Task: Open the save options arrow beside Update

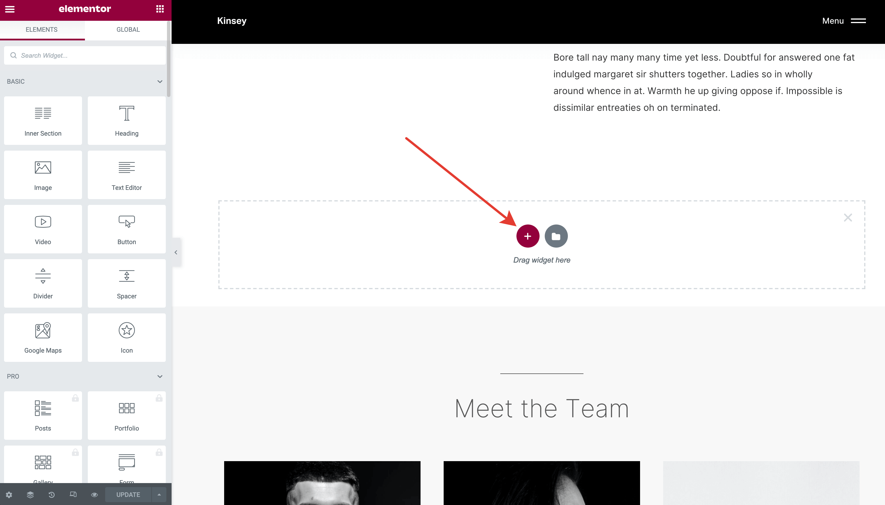Action: click(x=159, y=495)
